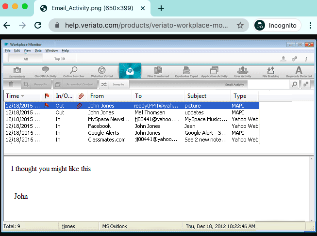Click the 'picture' subject cell
317x236 pixels.
pos(192,106)
